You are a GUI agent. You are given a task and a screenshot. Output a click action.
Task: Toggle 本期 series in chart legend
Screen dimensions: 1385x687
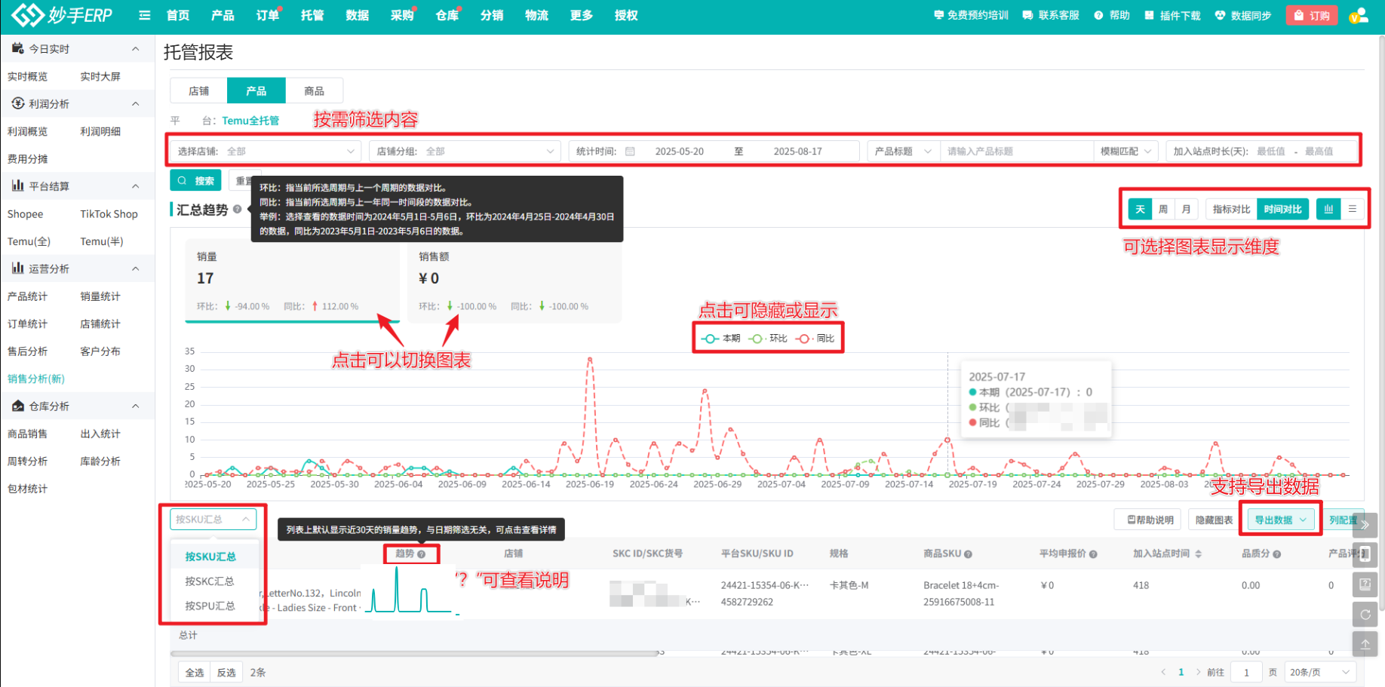[x=721, y=339]
